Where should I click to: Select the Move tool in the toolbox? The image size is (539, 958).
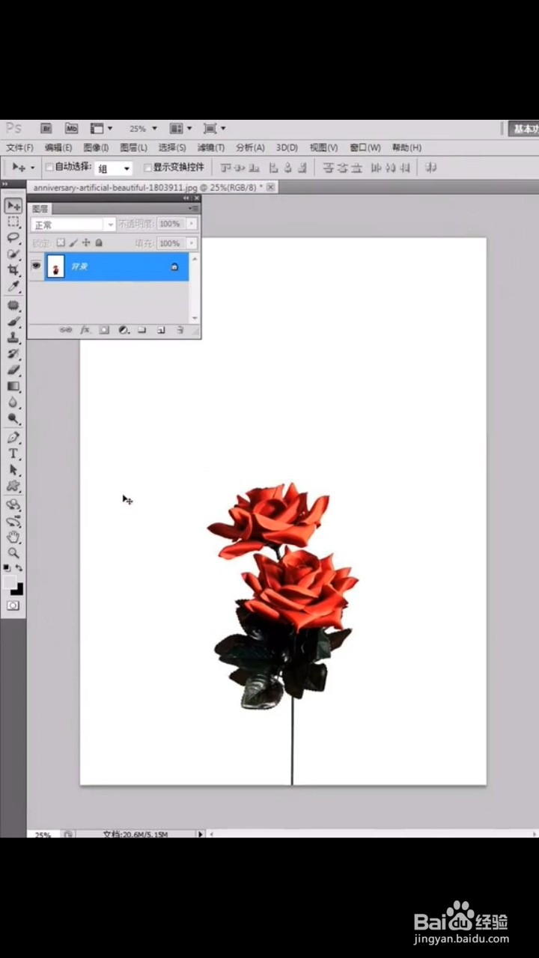pos(13,206)
